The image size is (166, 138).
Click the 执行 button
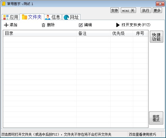pyautogui.click(x=146, y=10)
